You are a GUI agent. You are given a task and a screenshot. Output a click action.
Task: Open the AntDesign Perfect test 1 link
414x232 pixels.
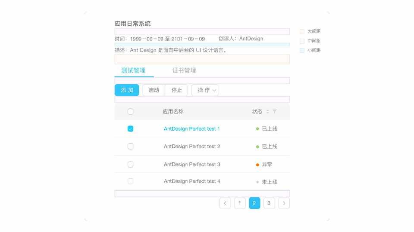coord(192,129)
